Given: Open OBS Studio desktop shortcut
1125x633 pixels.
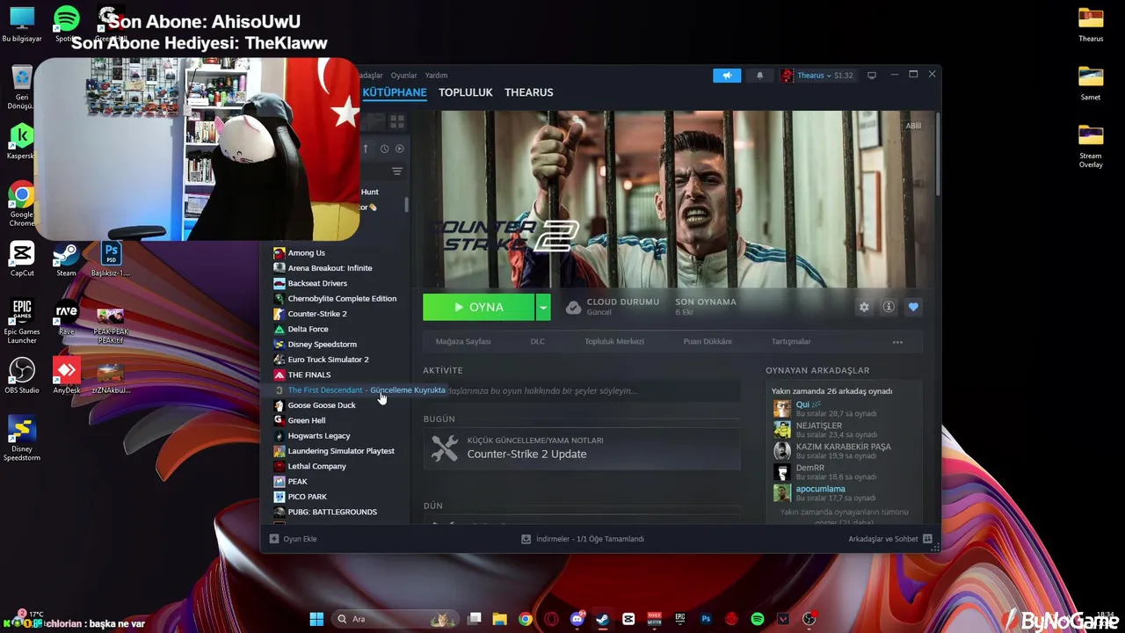Looking at the screenshot, I should point(22,376).
